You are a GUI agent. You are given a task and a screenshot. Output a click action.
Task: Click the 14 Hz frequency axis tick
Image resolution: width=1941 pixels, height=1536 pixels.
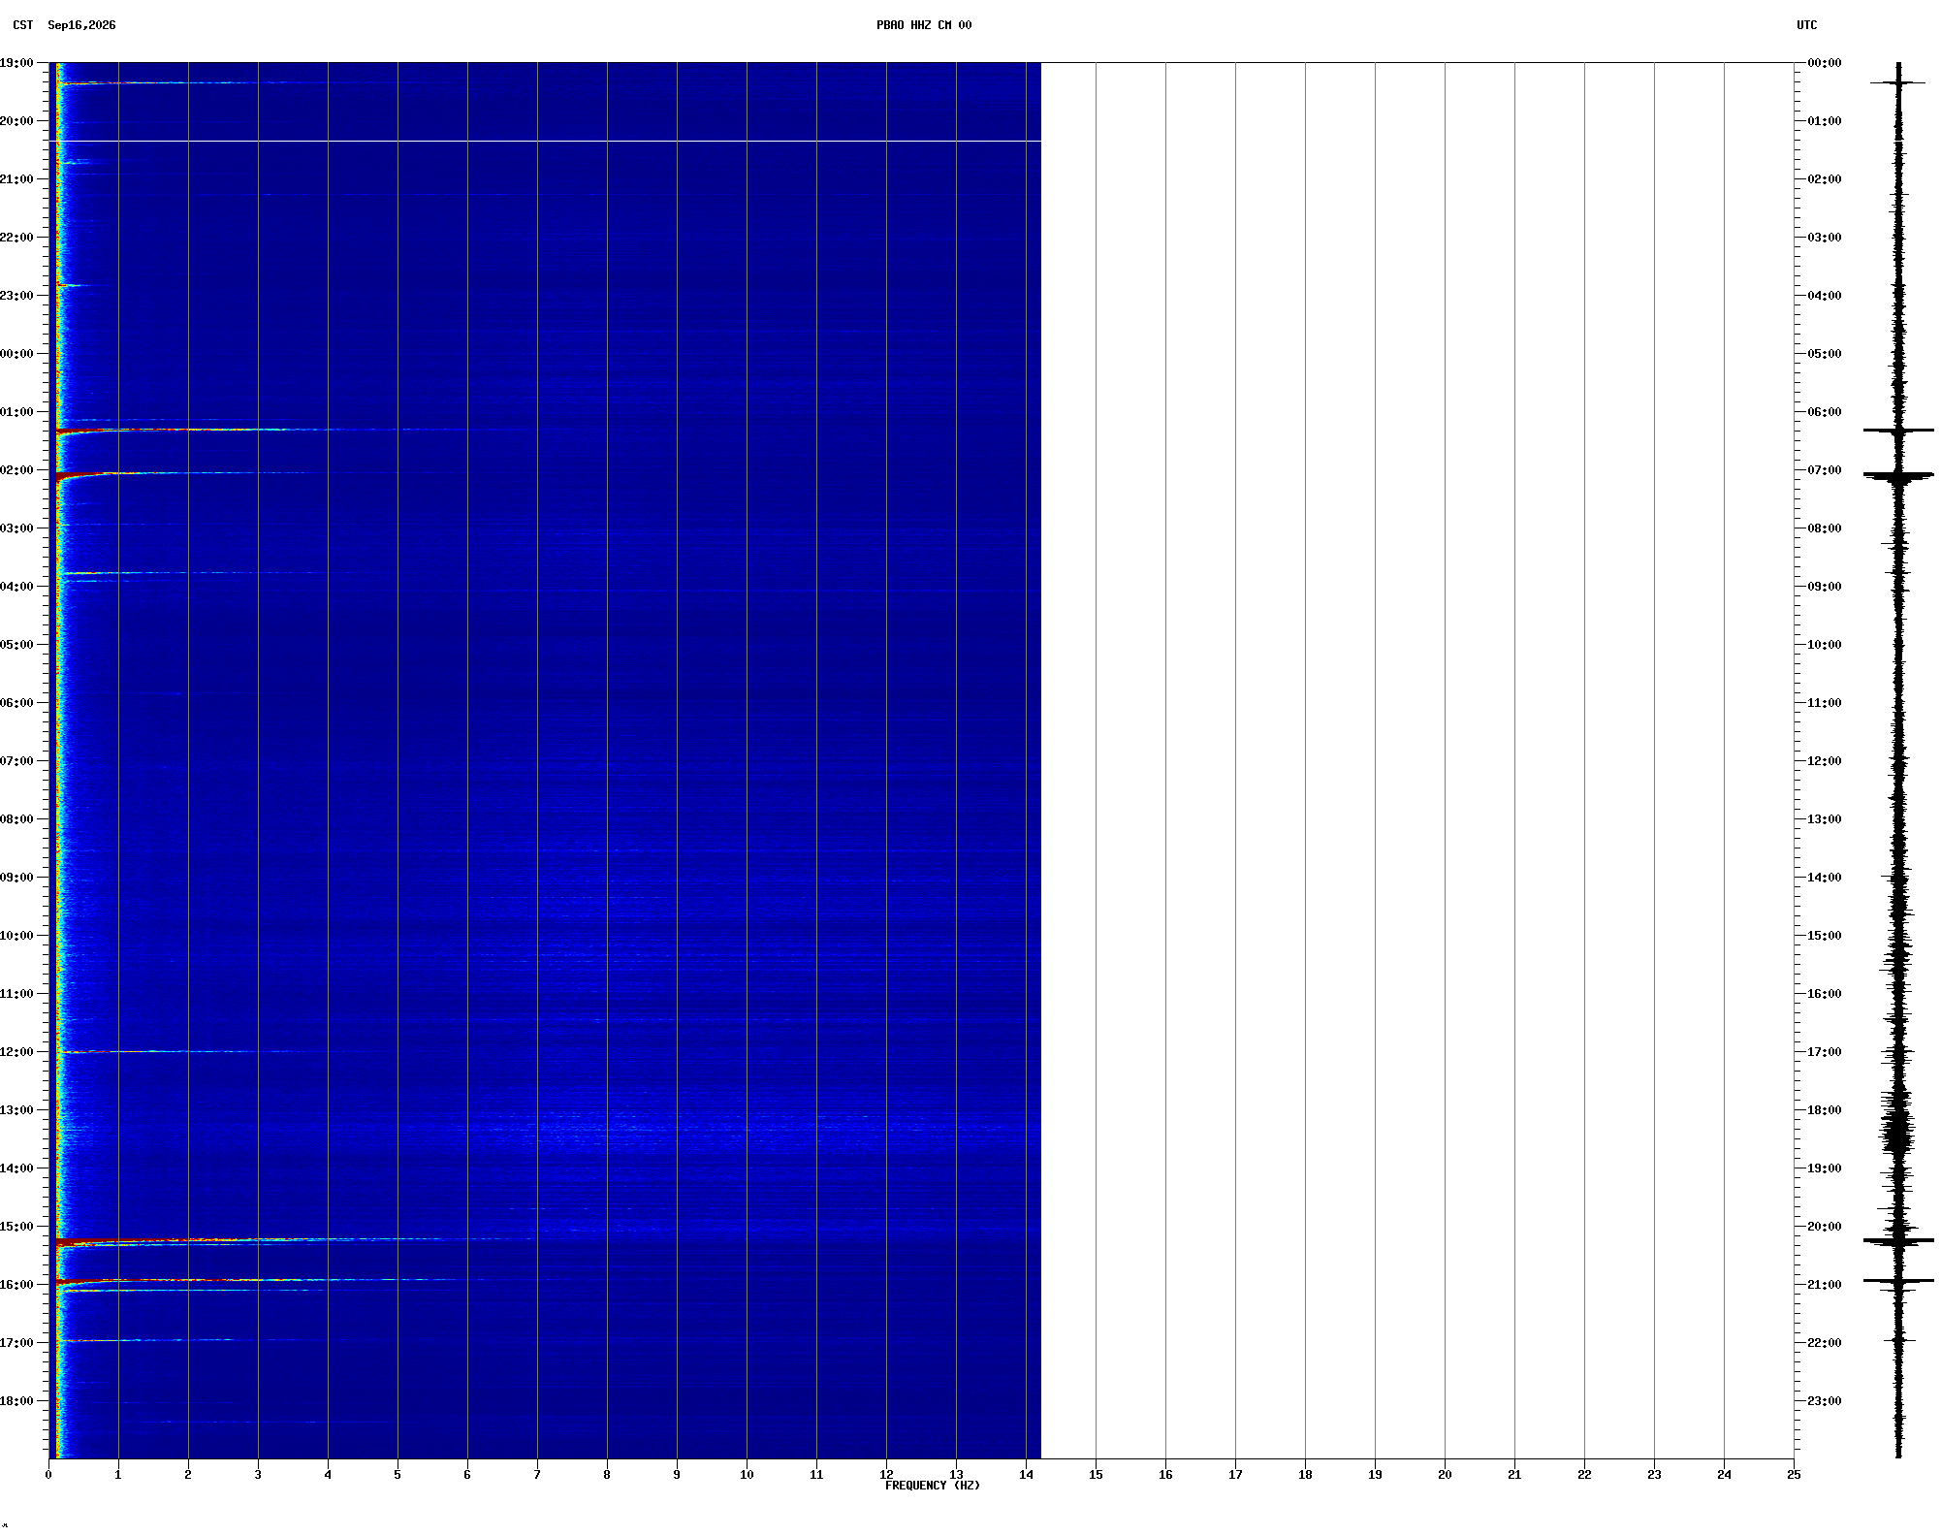click(x=1026, y=1475)
